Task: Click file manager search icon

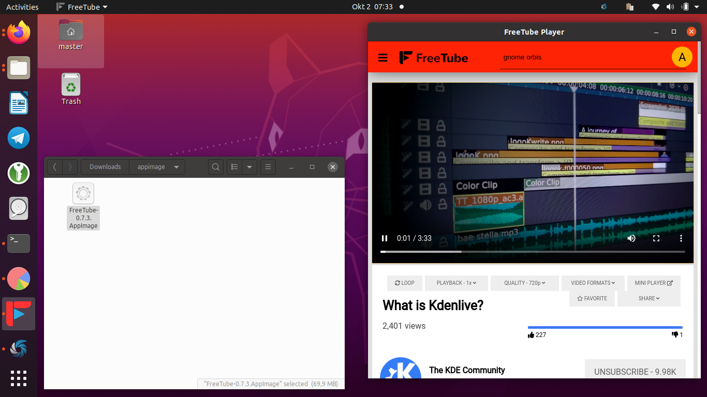Action: 216,167
